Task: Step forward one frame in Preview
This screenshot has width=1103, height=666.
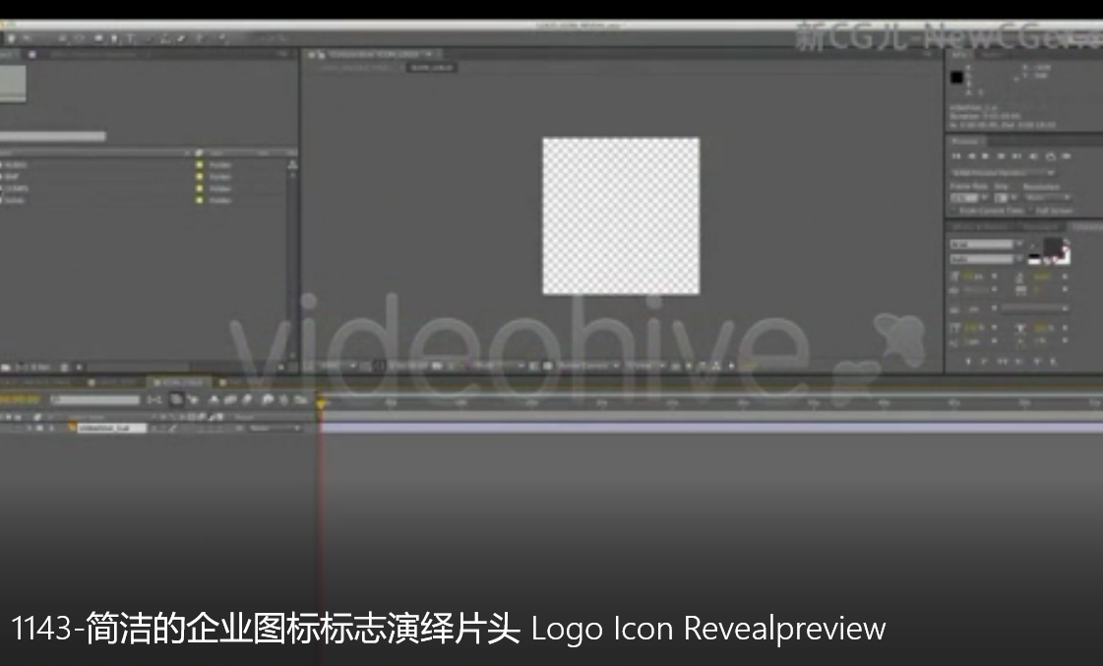Action: [x=1001, y=156]
